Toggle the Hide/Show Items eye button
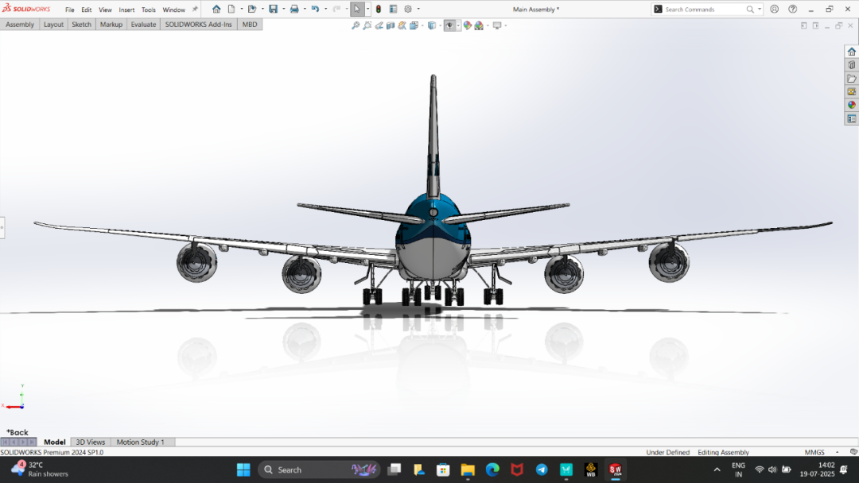This screenshot has width=859, height=483. coord(449,25)
